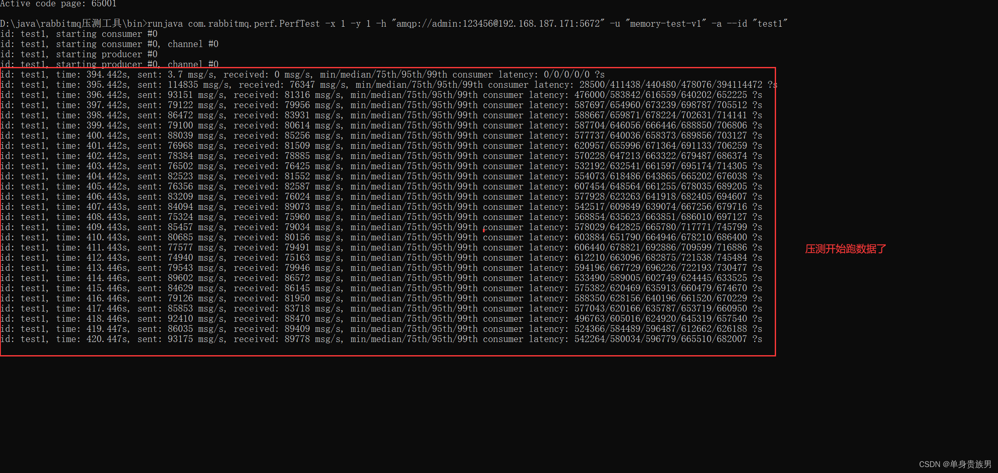This screenshot has height=473, width=998.
Task: Select the sent value 93151 msg/s
Action: coord(196,95)
